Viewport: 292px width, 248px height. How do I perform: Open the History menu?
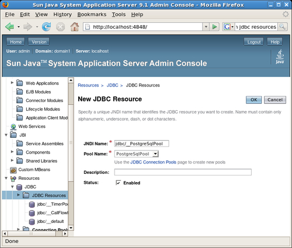click(x=62, y=15)
